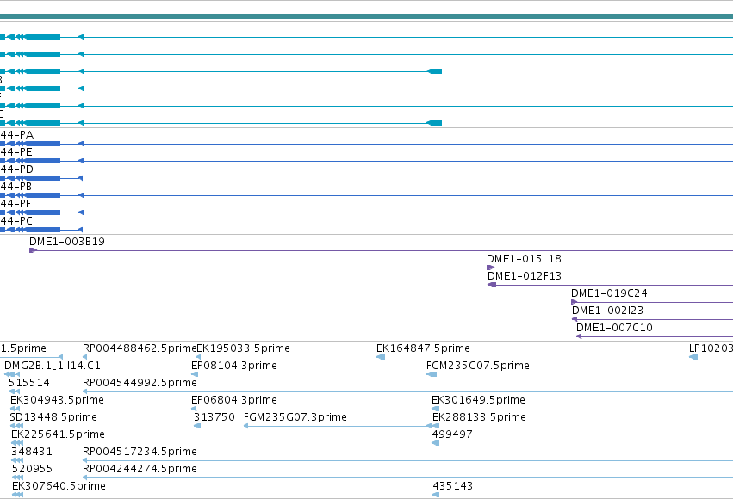The width and height of the screenshot is (733, 499).
Task: Select the EK195033.5prime EST label
Action: click(x=243, y=348)
